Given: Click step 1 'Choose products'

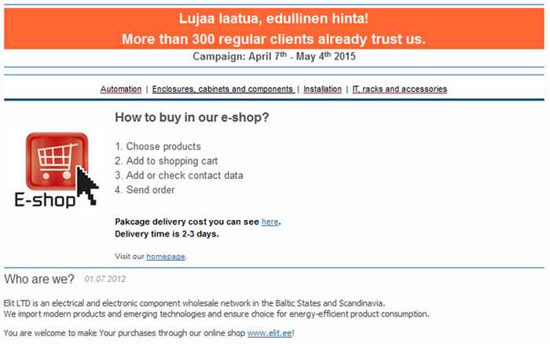Looking at the screenshot, I should tap(158, 146).
